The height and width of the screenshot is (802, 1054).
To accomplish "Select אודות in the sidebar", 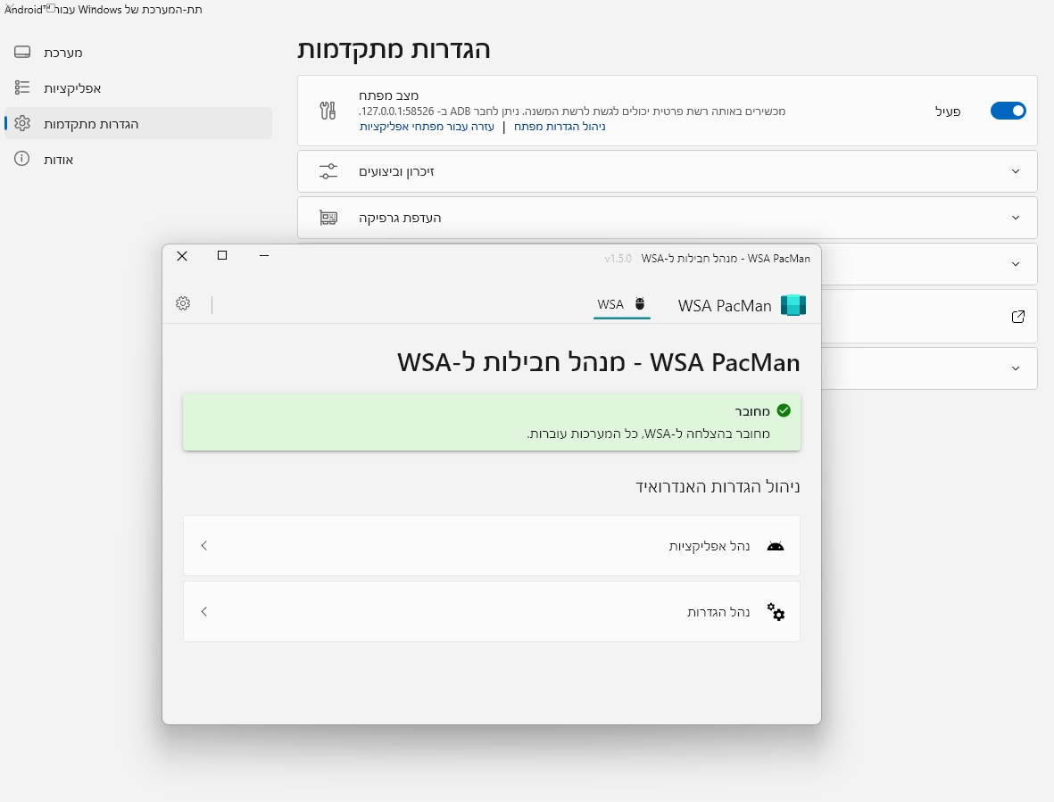I will [x=137, y=159].
